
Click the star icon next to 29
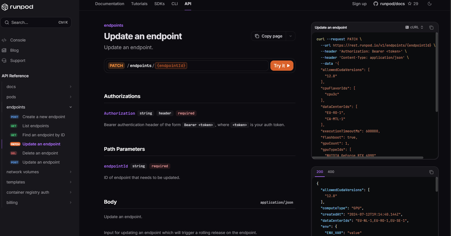pyautogui.click(x=410, y=4)
